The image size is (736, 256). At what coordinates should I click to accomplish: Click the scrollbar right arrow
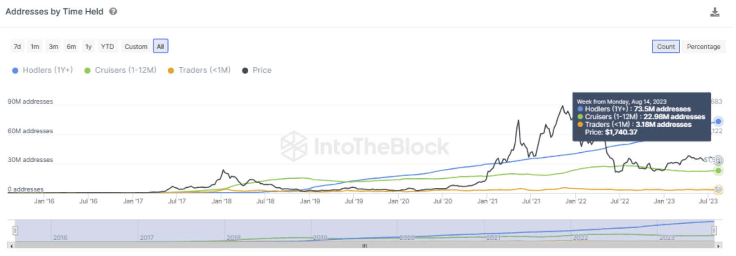click(x=718, y=246)
